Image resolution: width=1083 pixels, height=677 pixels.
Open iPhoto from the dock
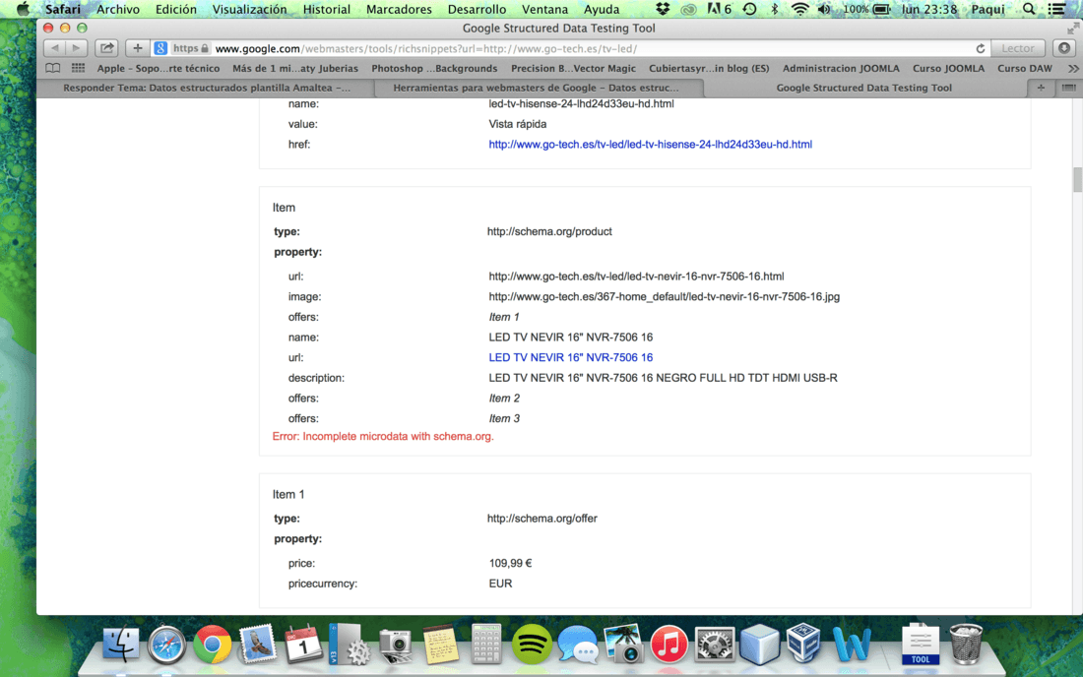[x=623, y=645]
